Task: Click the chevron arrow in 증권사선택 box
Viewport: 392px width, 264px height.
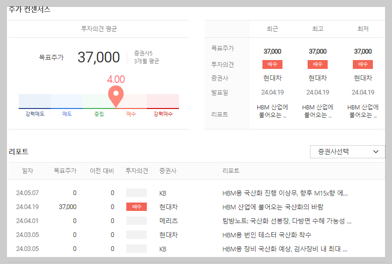Action: point(376,152)
